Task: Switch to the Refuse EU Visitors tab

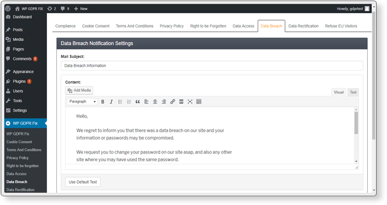Action: point(341,26)
